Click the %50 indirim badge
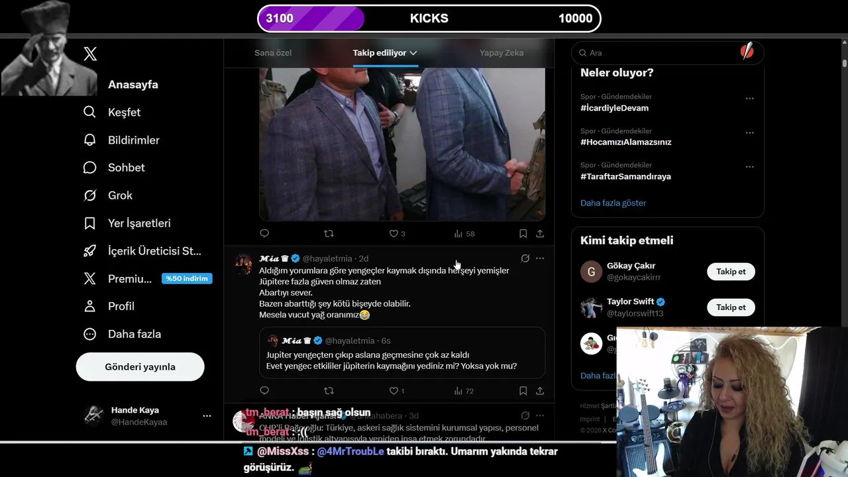The width and height of the screenshot is (848, 477). click(x=187, y=278)
